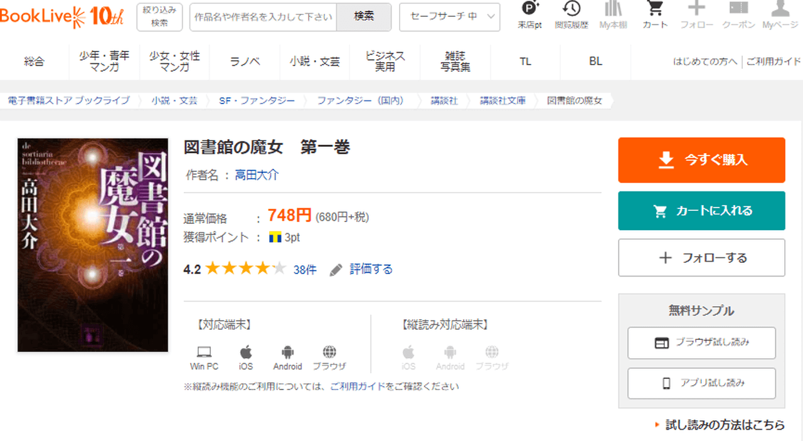The height and width of the screenshot is (441, 803).
Task: Click the BookLive 10th logo
Action: (x=61, y=17)
